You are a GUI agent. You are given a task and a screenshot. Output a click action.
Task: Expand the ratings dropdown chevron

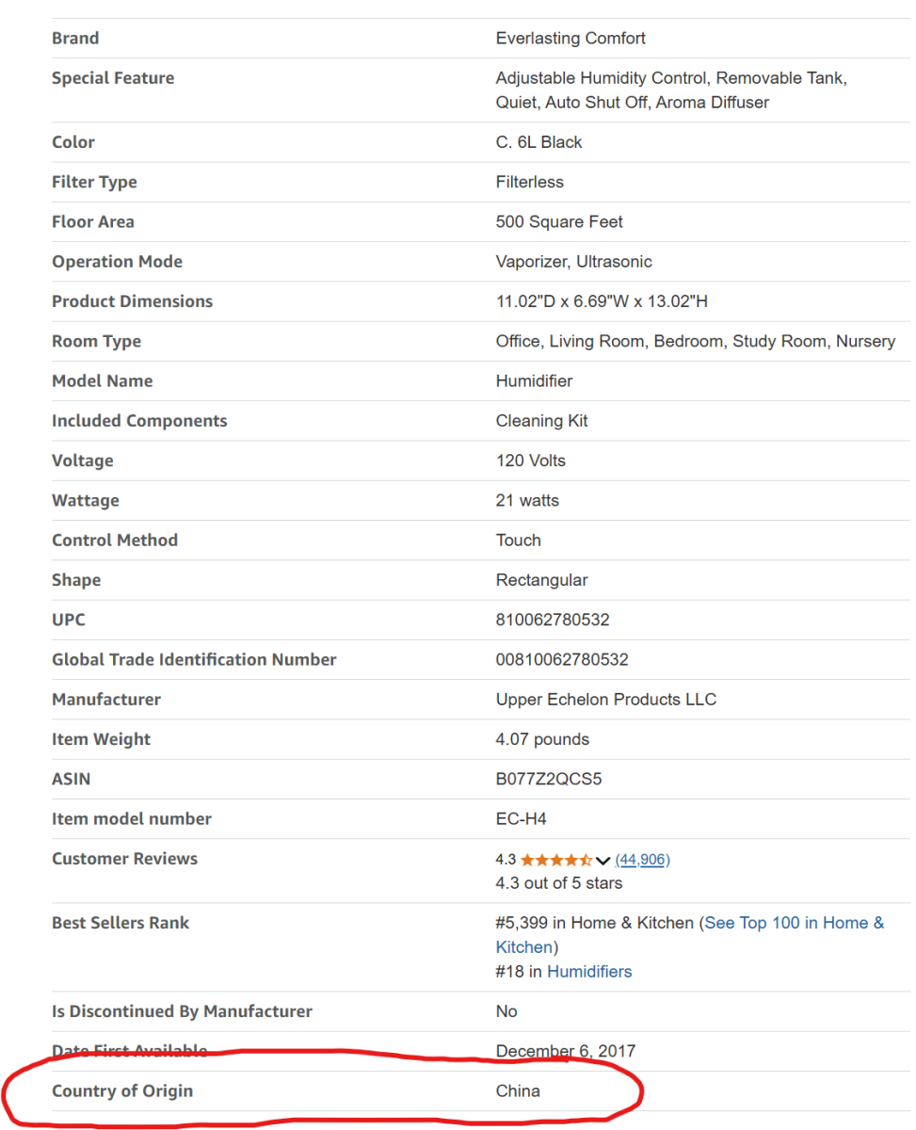coord(603,861)
